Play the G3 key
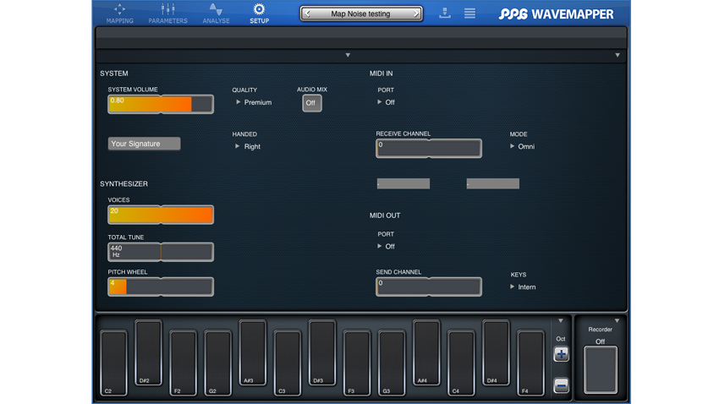Screen dimensions: 719x404 pyautogui.click(x=392, y=363)
